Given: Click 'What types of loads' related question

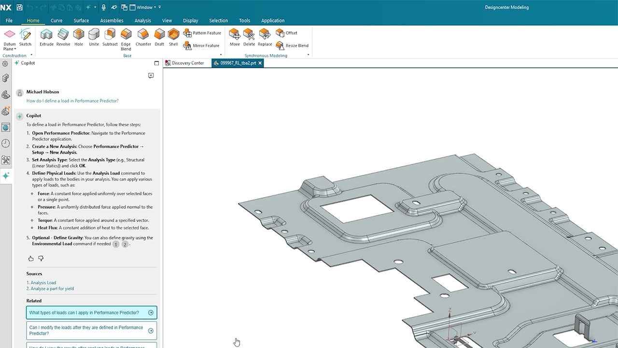Looking at the screenshot, I should [x=91, y=313].
